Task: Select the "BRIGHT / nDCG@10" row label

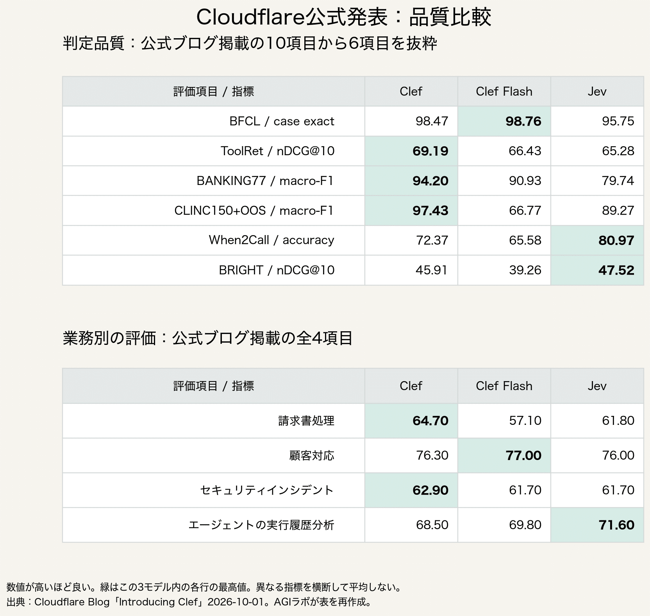Action: [277, 270]
